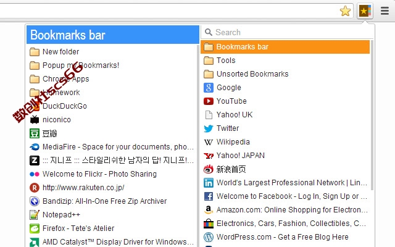
Task: Open the Chrome Apps folder
Action: [x=112, y=79]
